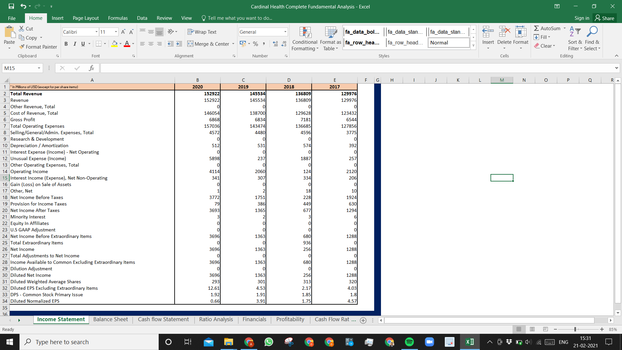Image resolution: width=622 pixels, height=350 pixels.
Task: Toggle Wrap Text
Action: point(202,32)
